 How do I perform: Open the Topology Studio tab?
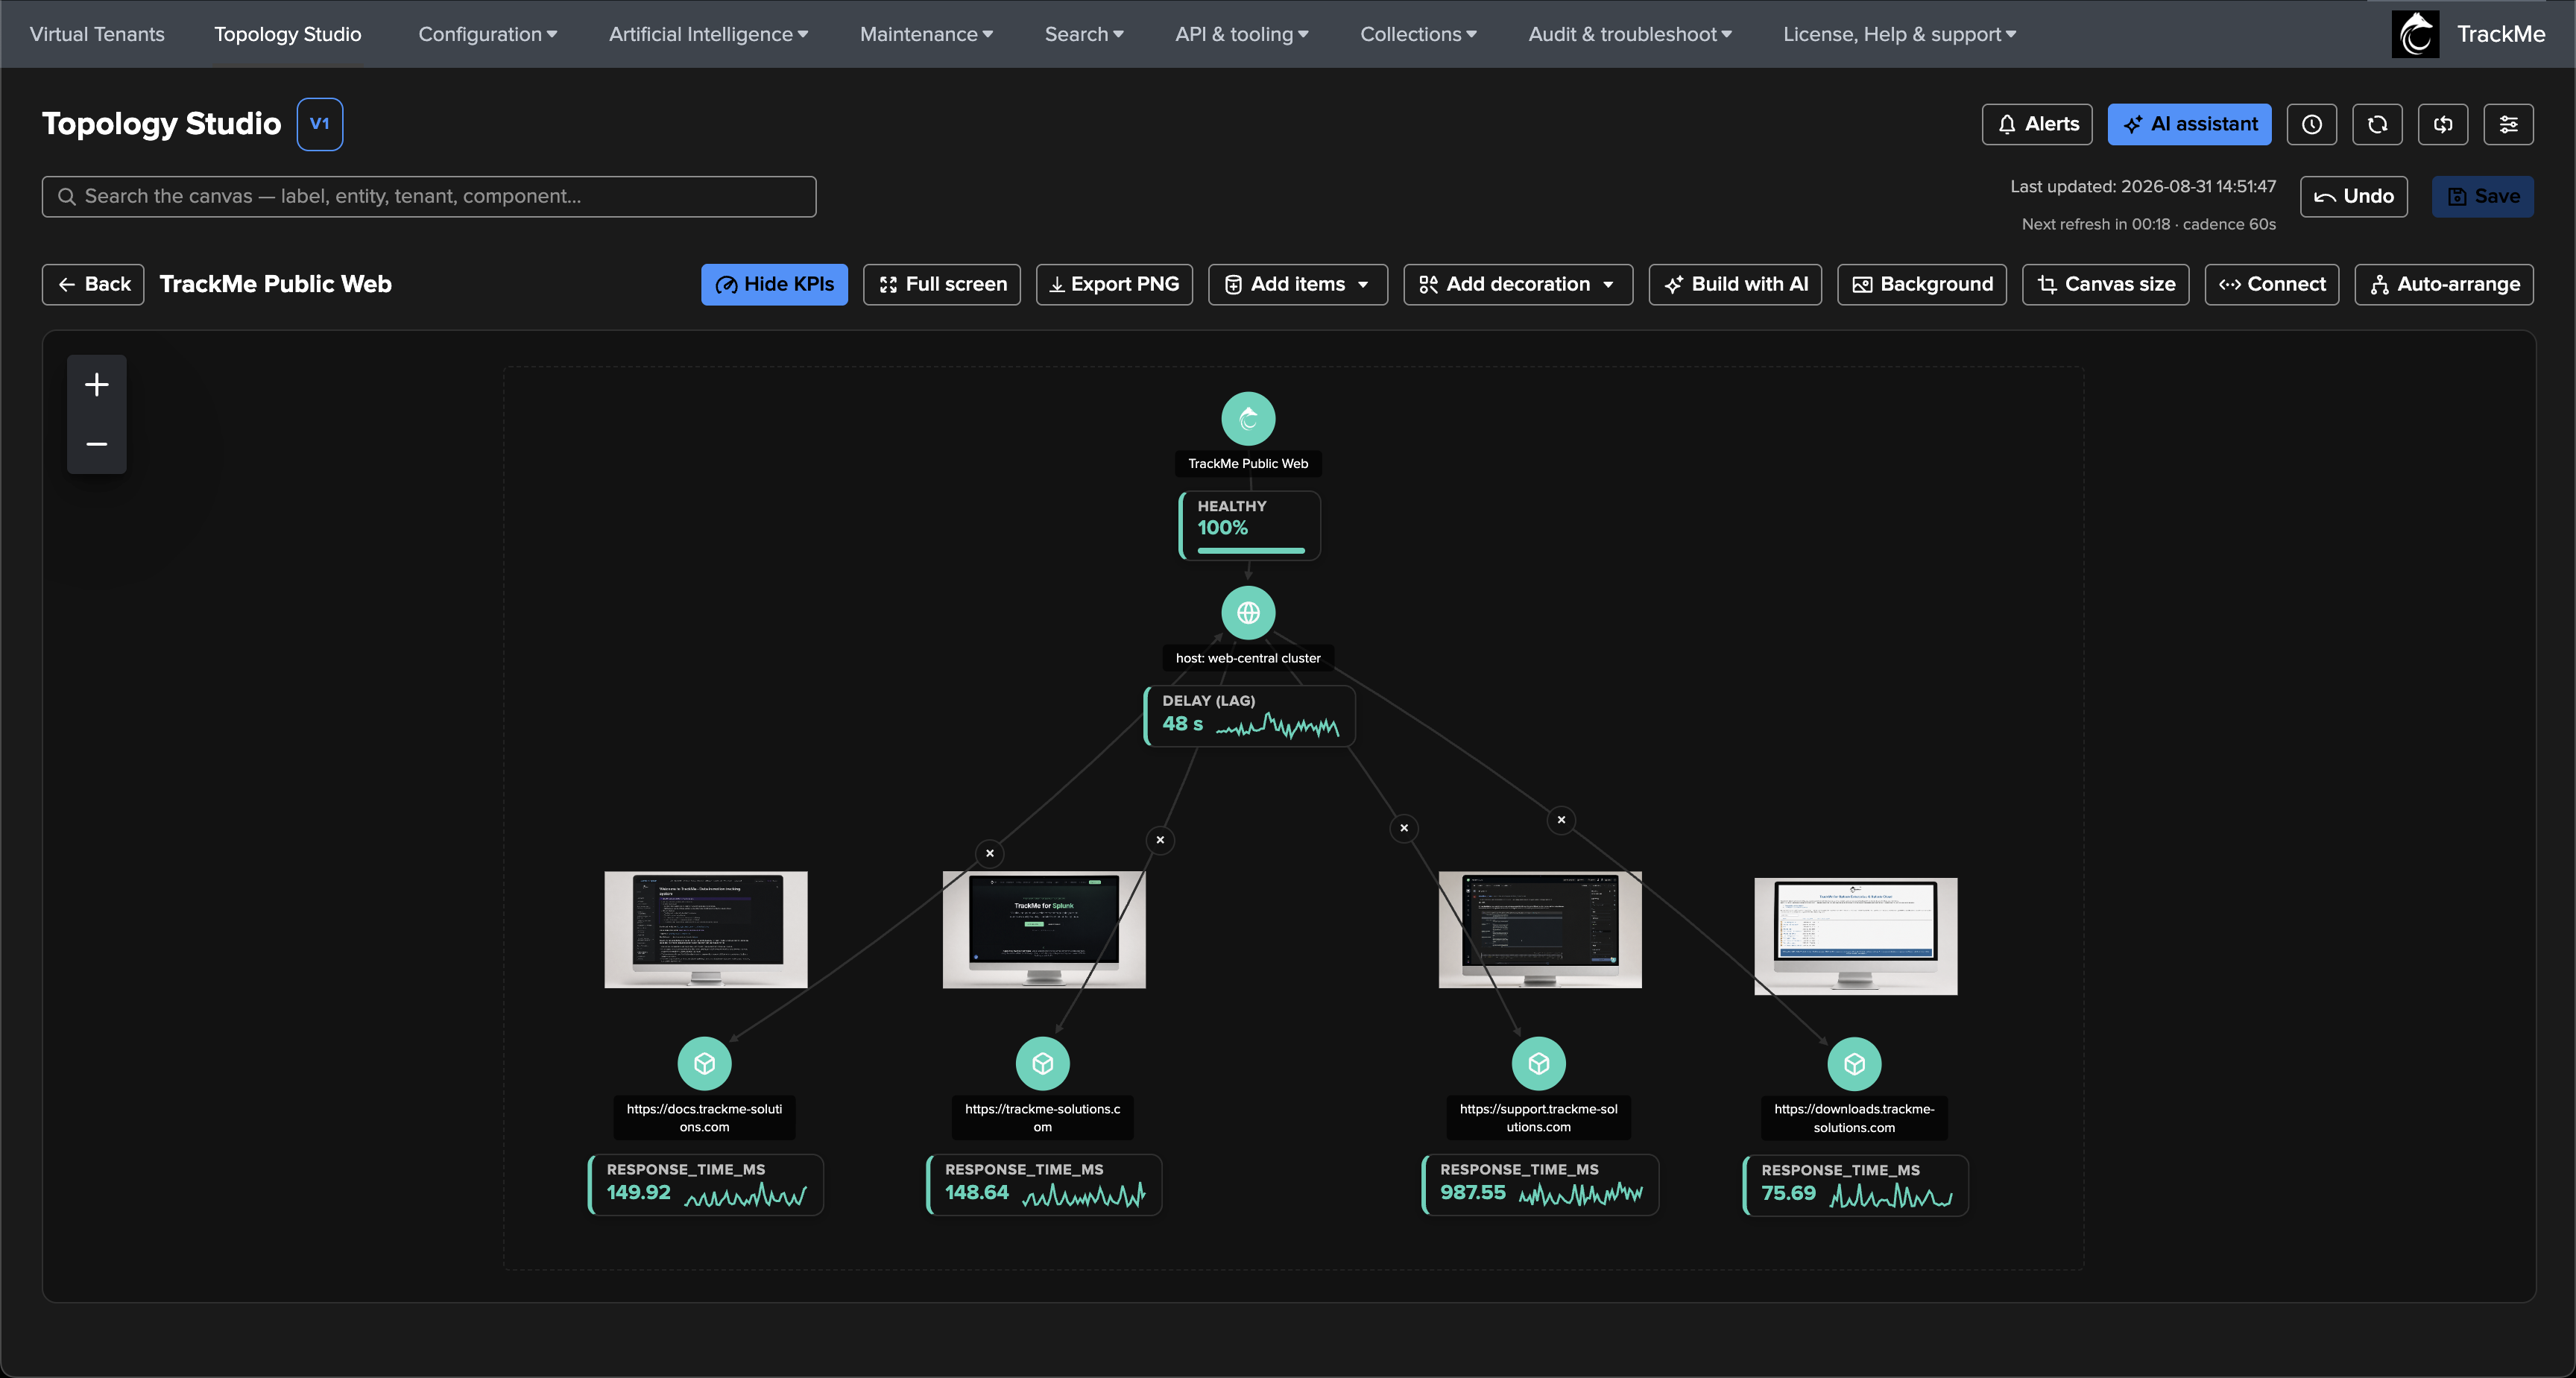(288, 34)
